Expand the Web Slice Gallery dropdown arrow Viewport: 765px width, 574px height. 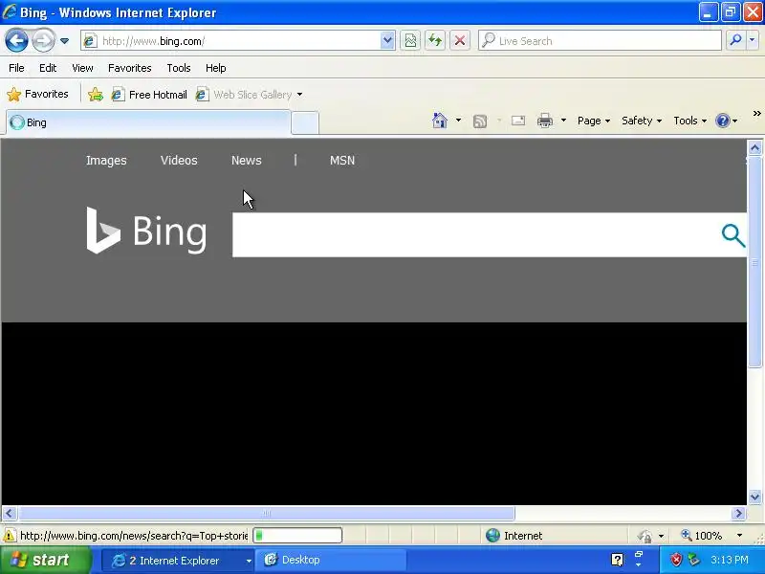click(x=299, y=94)
